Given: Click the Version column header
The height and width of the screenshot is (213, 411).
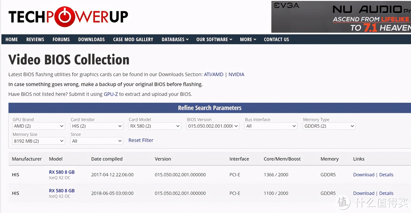Looking at the screenshot, I should (163, 159).
